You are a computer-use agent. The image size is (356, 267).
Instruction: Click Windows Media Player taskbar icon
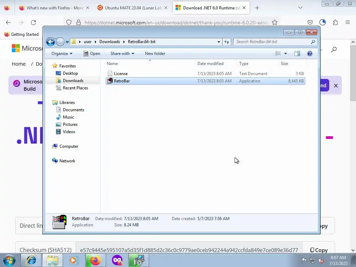[x=73, y=260]
